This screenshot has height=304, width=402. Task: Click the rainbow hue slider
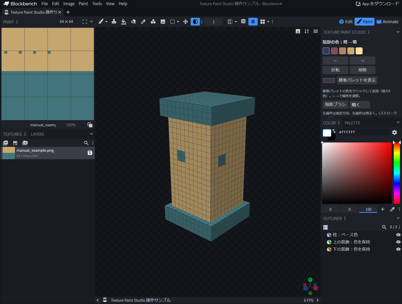coord(397,173)
